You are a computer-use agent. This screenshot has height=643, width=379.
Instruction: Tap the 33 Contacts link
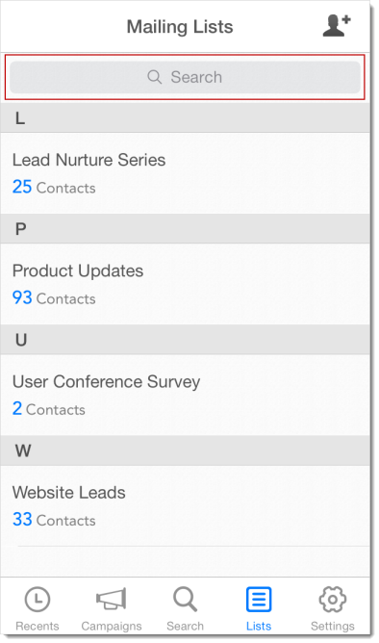pyautogui.click(x=54, y=520)
